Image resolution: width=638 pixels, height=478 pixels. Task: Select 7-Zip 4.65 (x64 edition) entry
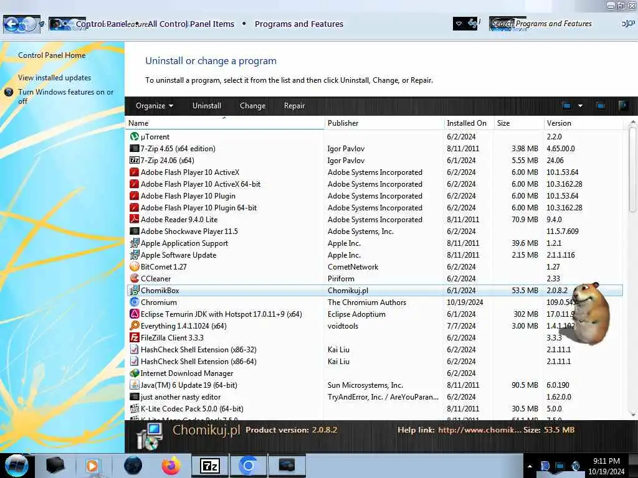pyautogui.click(x=374, y=148)
